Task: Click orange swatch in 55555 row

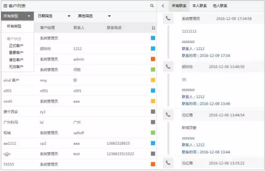Action: 153,164
